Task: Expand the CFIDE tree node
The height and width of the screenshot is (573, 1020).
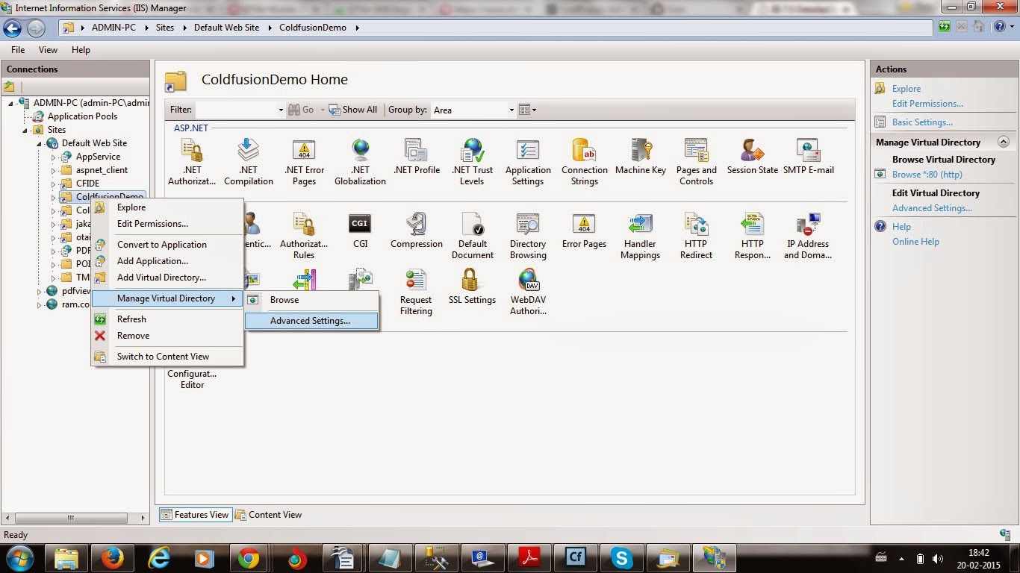Action: point(54,184)
